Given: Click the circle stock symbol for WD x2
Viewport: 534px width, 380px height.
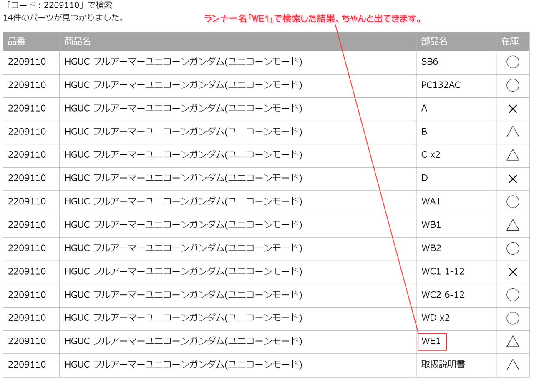Looking at the screenshot, I should [x=513, y=318].
